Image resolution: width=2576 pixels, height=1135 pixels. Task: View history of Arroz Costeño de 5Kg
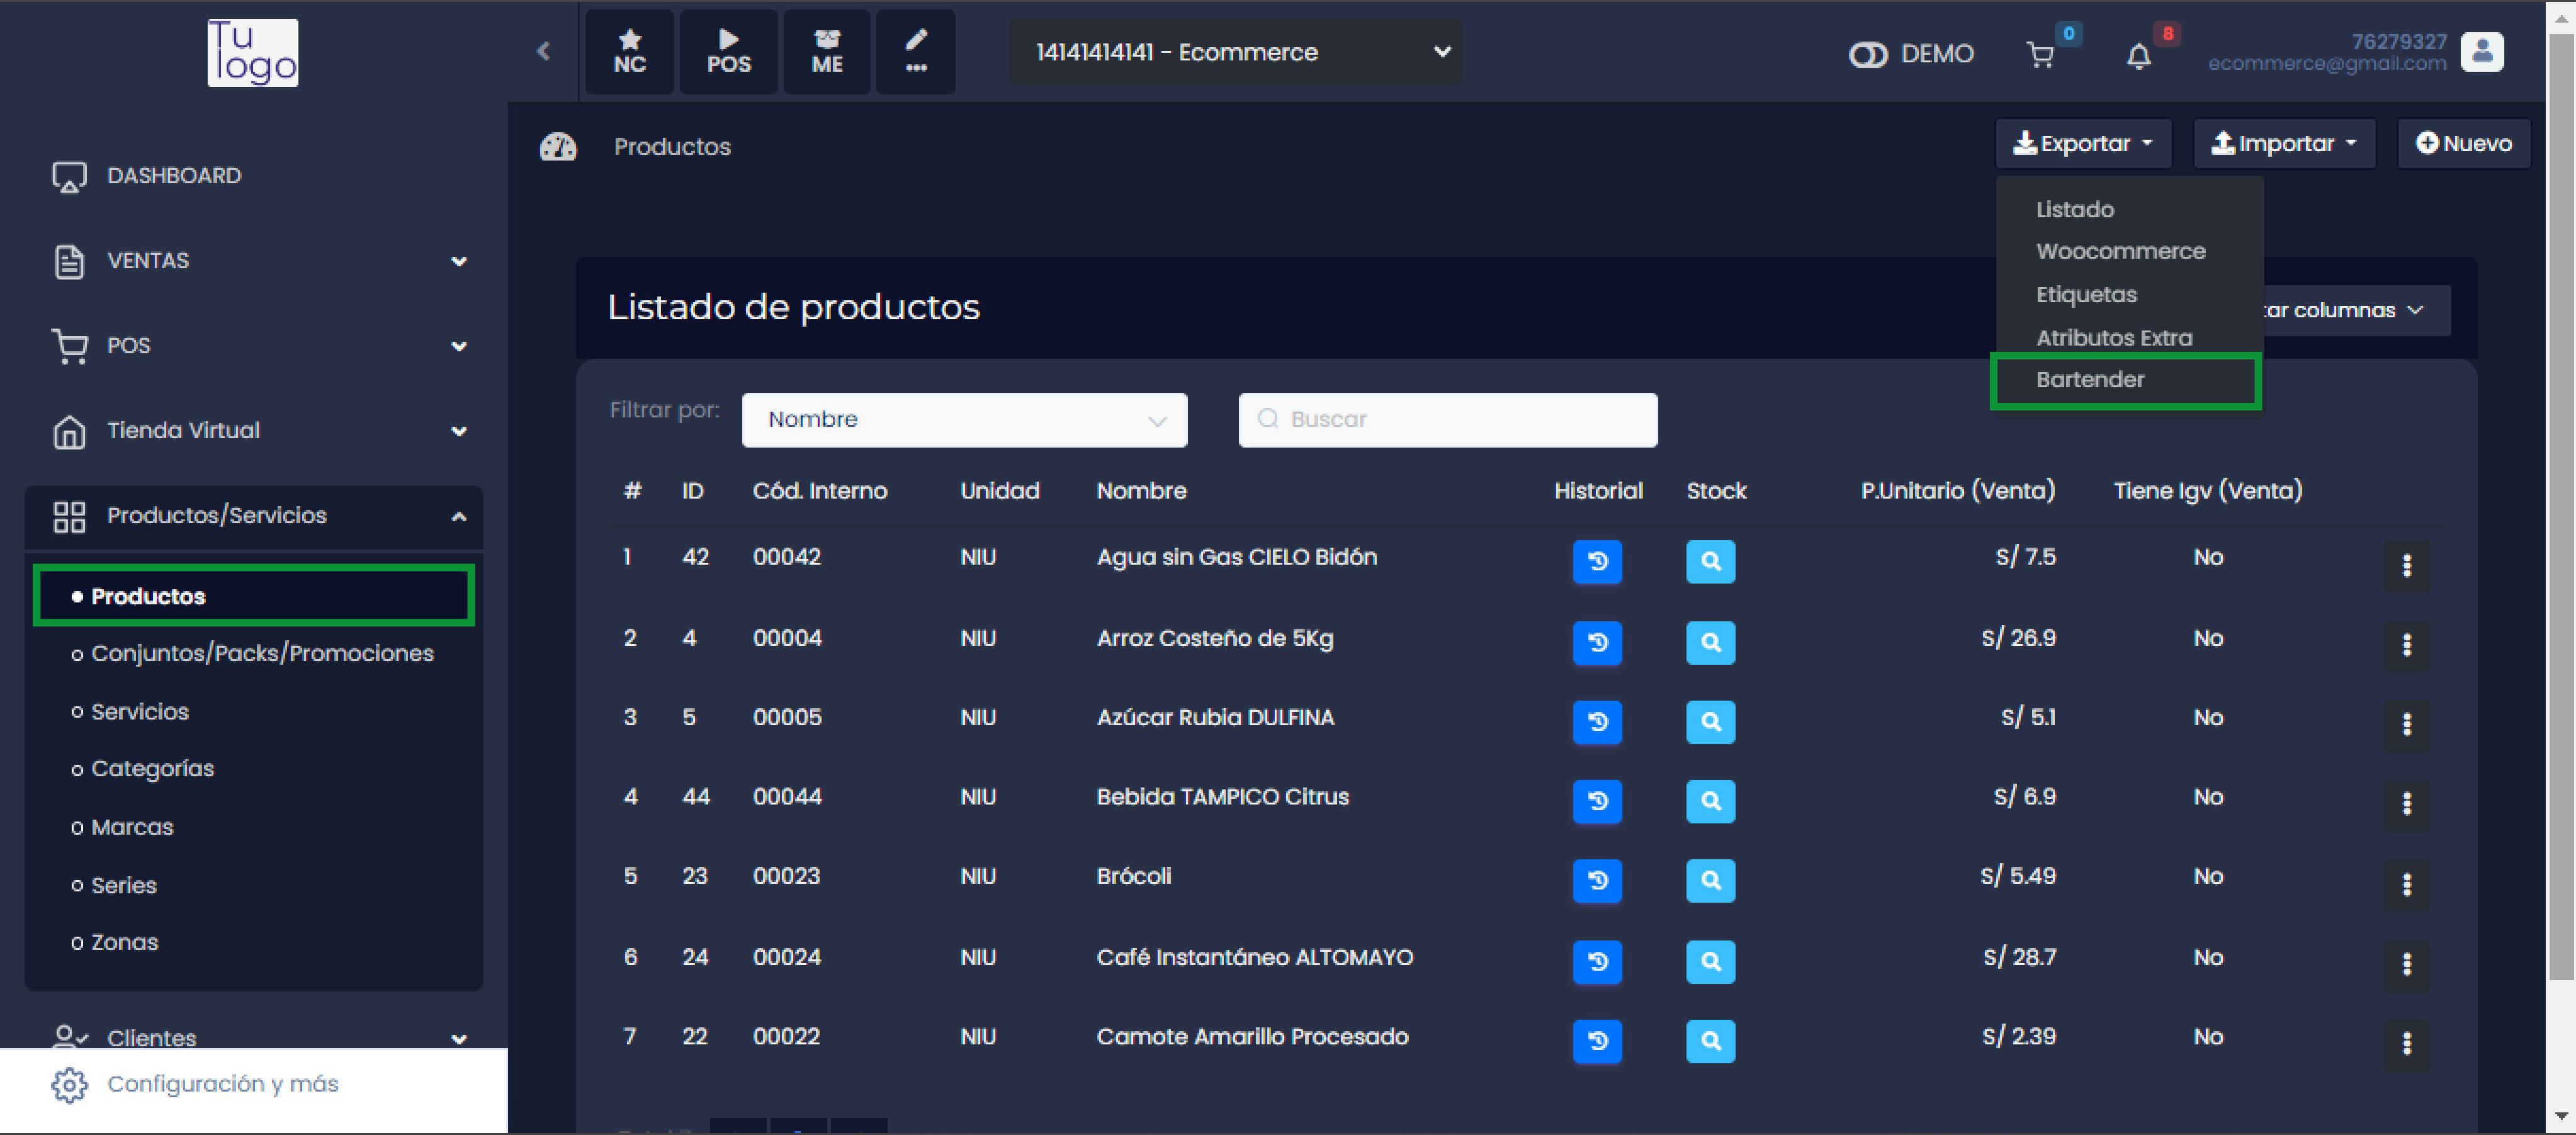[x=1597, y=642]
